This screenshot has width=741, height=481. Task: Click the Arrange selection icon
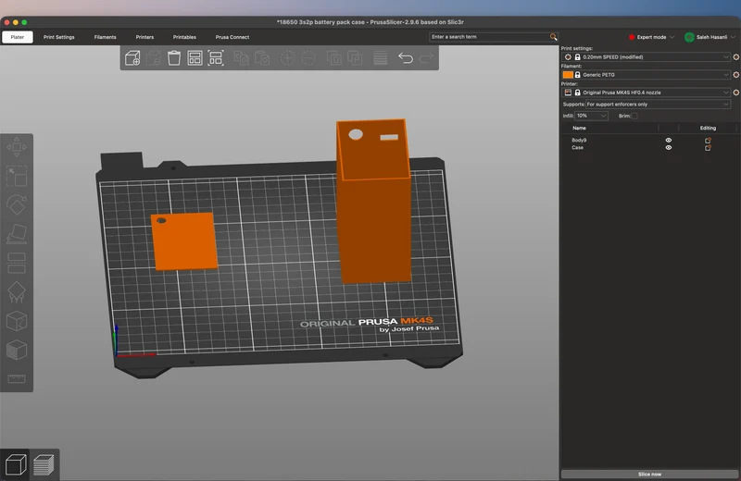216,57
